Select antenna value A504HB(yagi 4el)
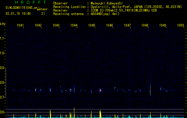The height and width of the screenshot is (118, 187). (x=105, y=14)
